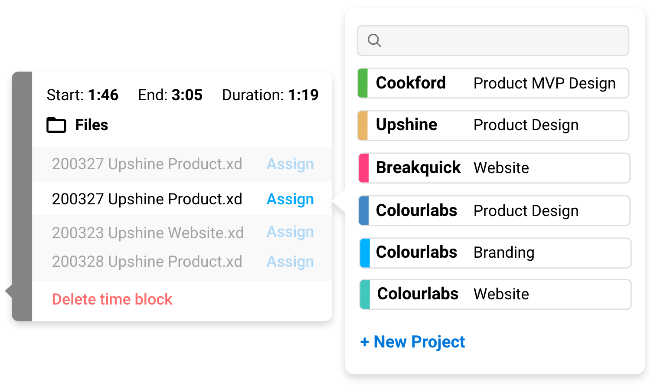
Task: Create a New Project
Action: point(412,342)
